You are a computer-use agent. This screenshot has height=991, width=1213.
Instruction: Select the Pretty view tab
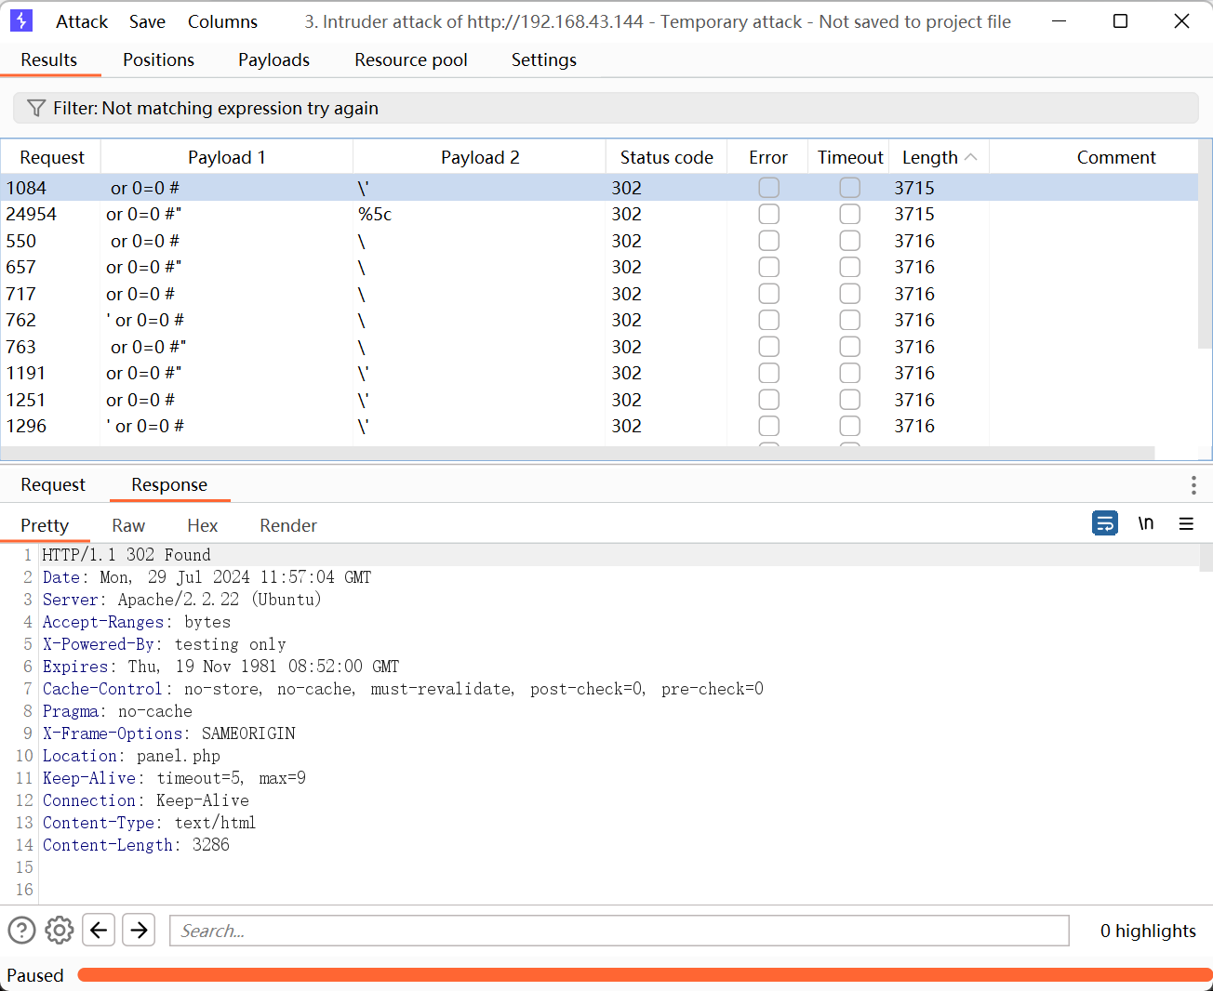45,525
